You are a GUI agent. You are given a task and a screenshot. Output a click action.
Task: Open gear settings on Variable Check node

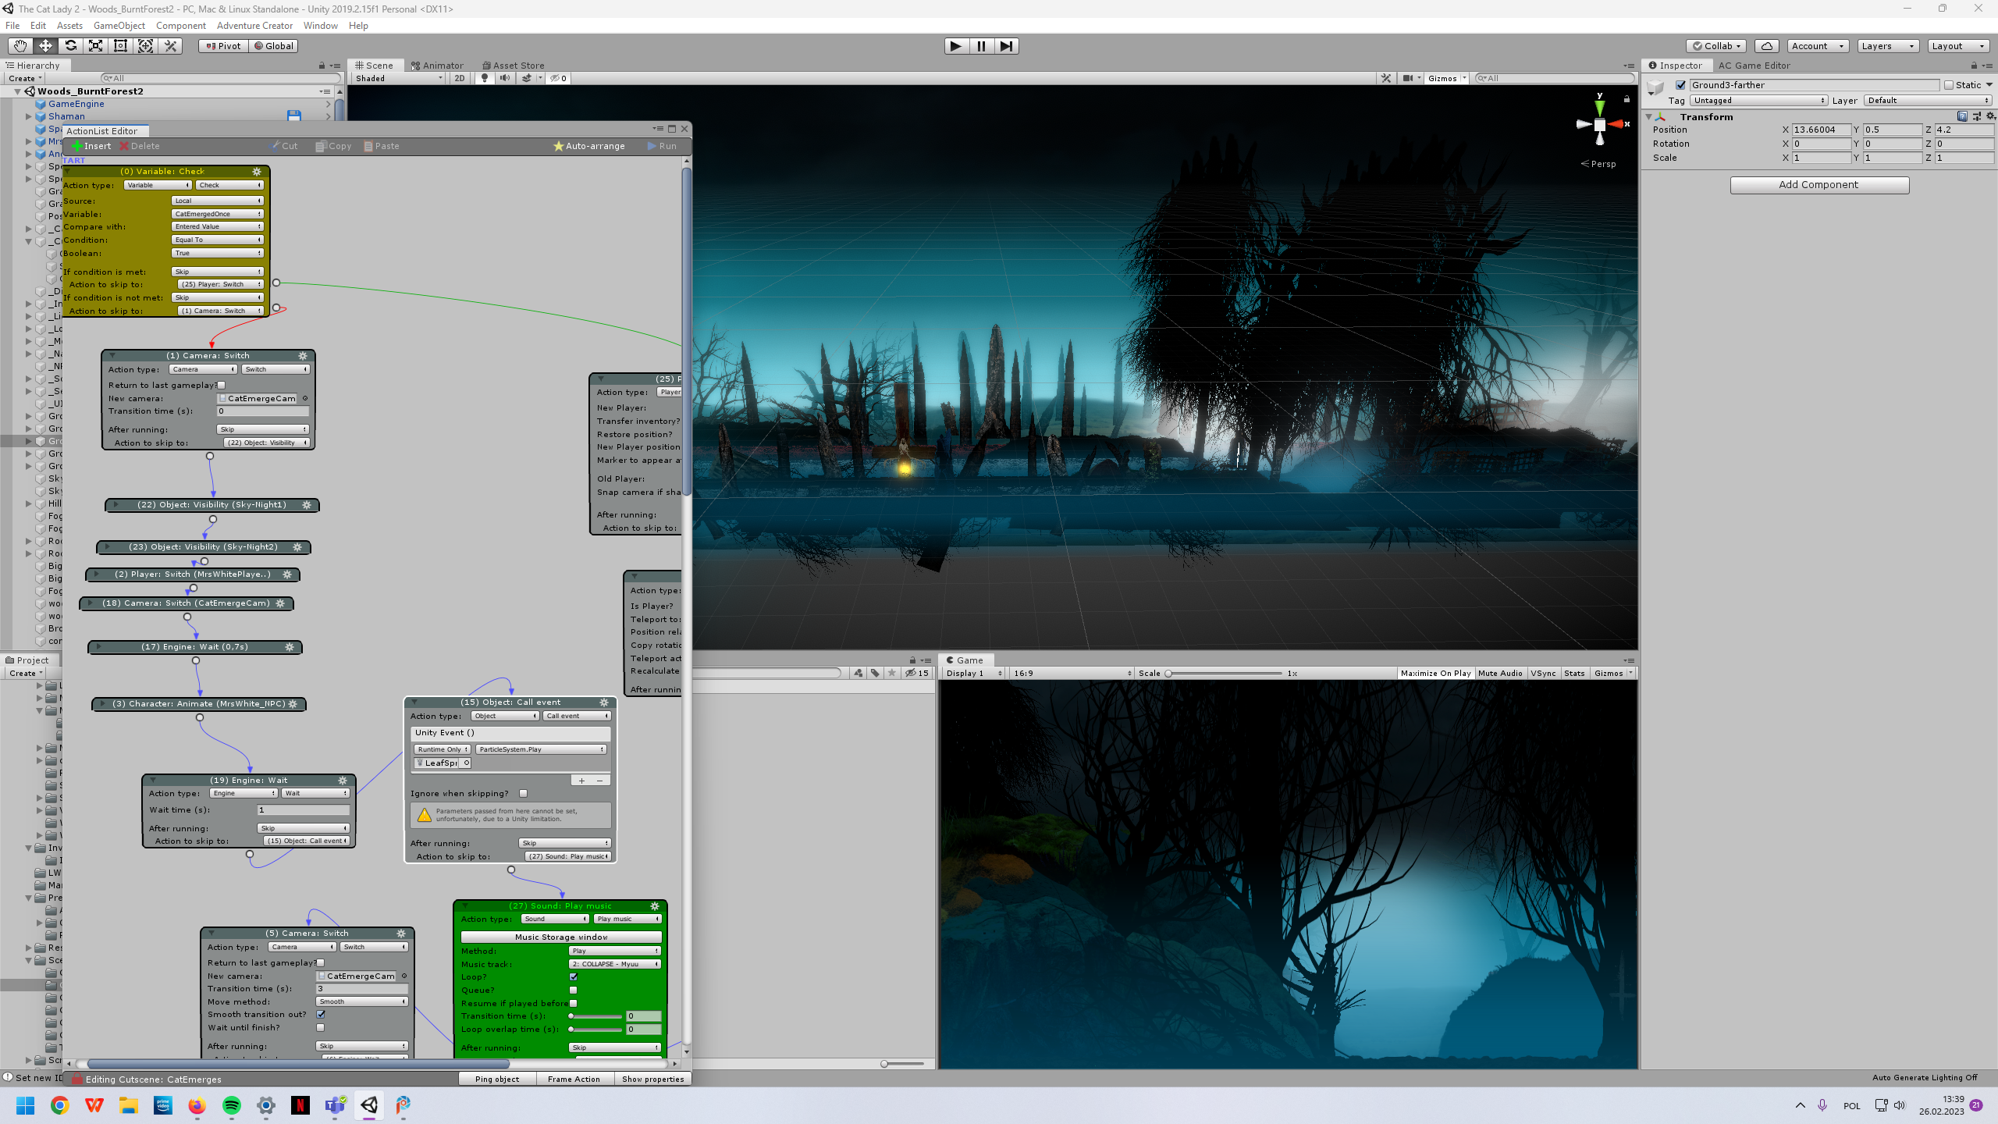(256, 172)
